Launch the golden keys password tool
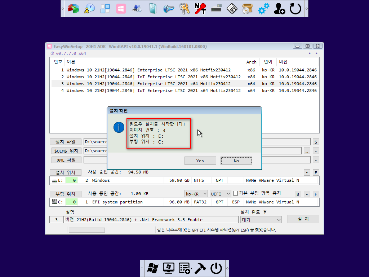Image resolution: width=369 pixels, height=277 pixels. [x=184, y=9]
